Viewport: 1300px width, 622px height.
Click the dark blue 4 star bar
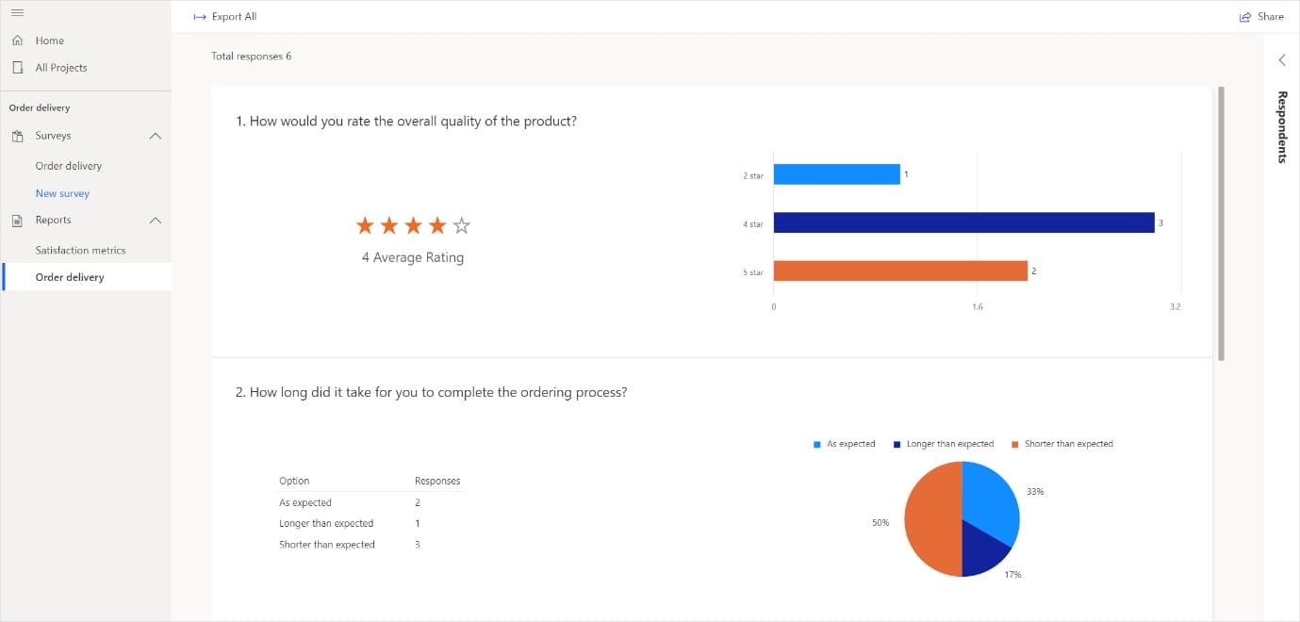963,222
